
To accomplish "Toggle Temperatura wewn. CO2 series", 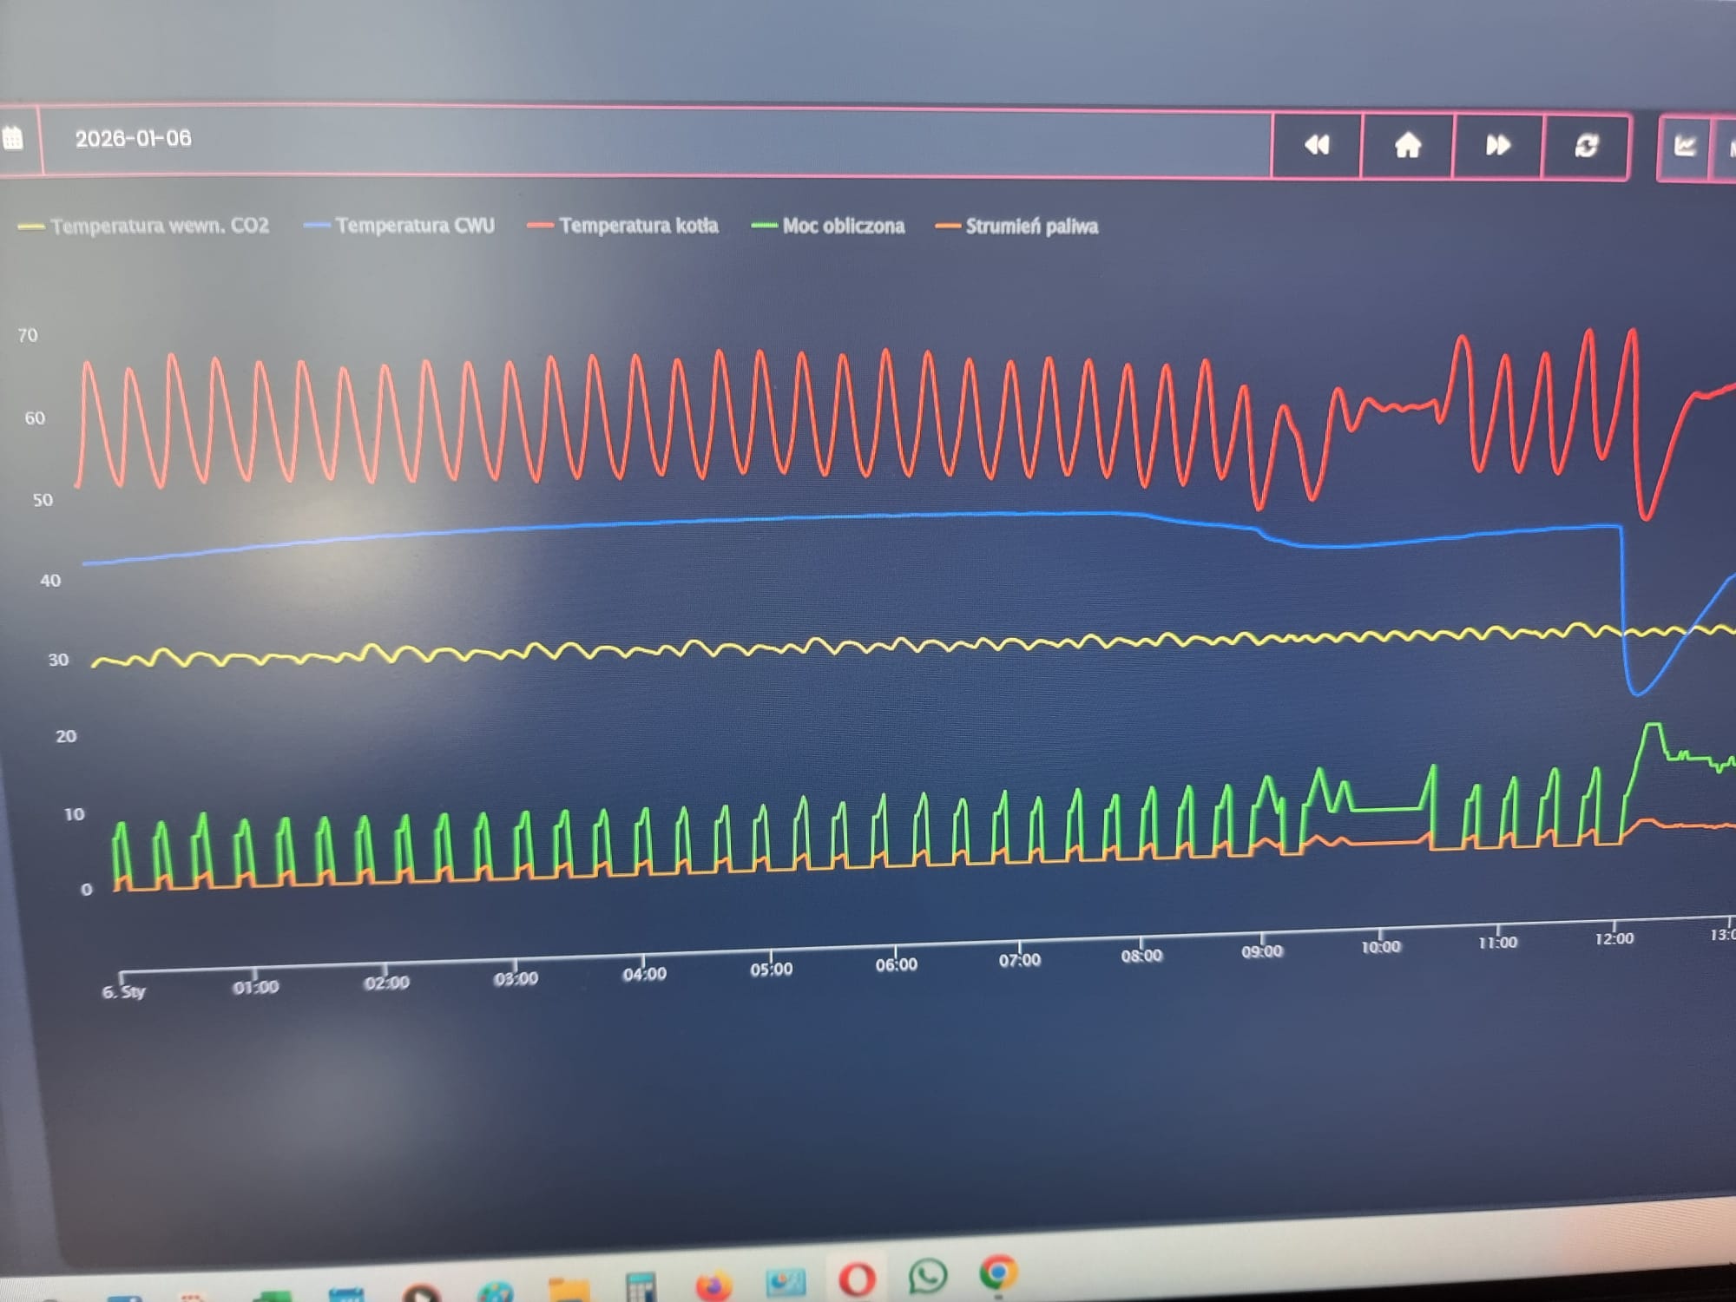I will (x=159, y=227).
